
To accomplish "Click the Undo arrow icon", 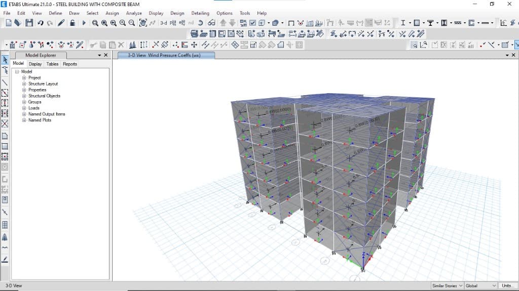I will coord(41,23).
